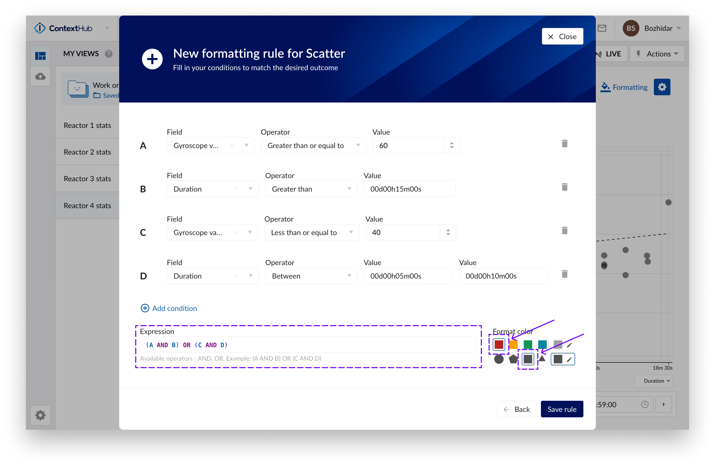Screen dimensions: 715x466
Task: Delete condition D with trash icon
Action: tap(564, 274)
